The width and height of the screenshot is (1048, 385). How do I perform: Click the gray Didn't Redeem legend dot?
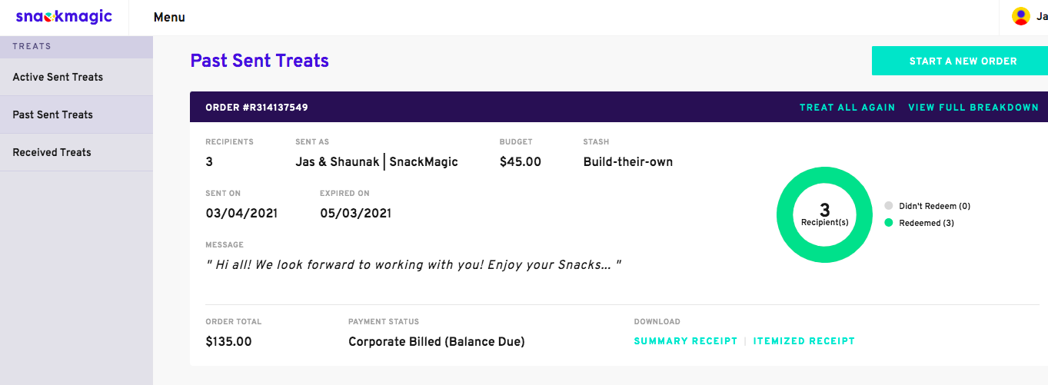889,206
